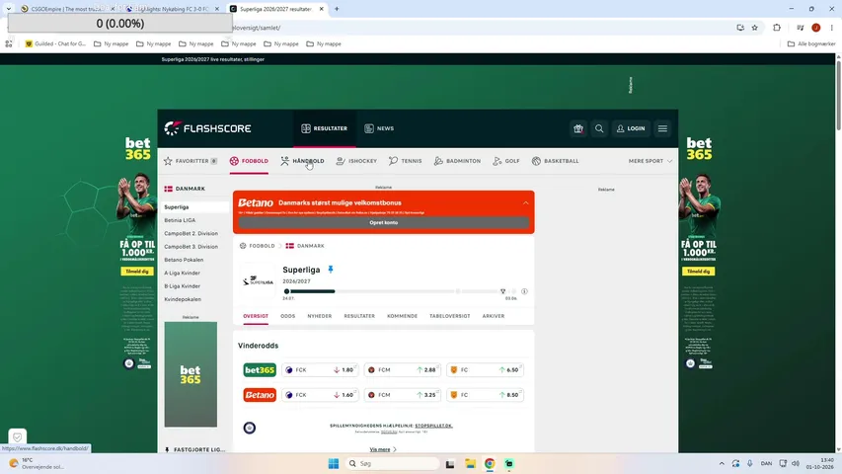
Task: Collapse the Betano banner with chevron
Action: pos(526,202)
